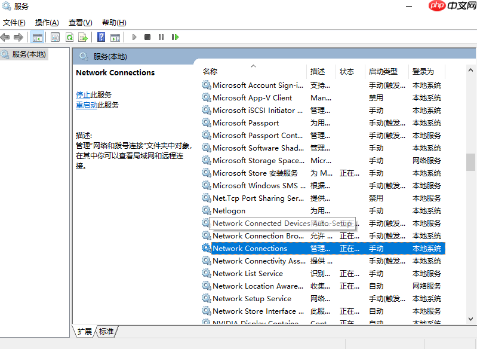Click the gear icon beside Microsoft Windows SMS
This screenshot has width=477, height=349.
pyautogui.click(x=206, y=185)
